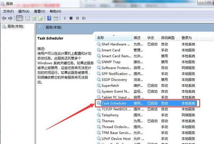The height and width of the screenshot is (144, 214).
Task: Click the 服务(本地) header banner title
Action: [54, 27]
